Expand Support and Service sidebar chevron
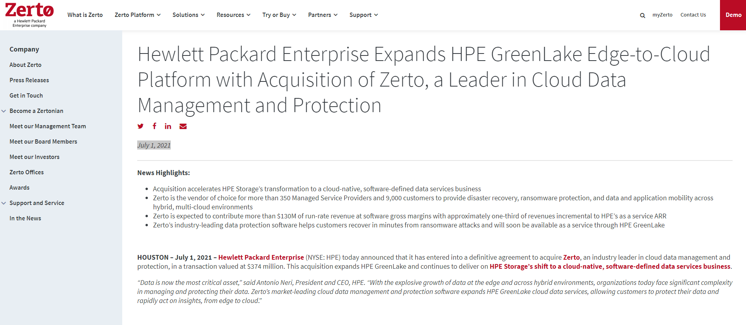 point(4,203)
